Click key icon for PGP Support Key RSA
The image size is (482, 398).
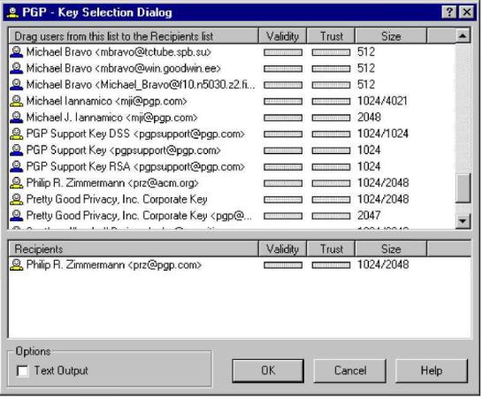(16, 166)
